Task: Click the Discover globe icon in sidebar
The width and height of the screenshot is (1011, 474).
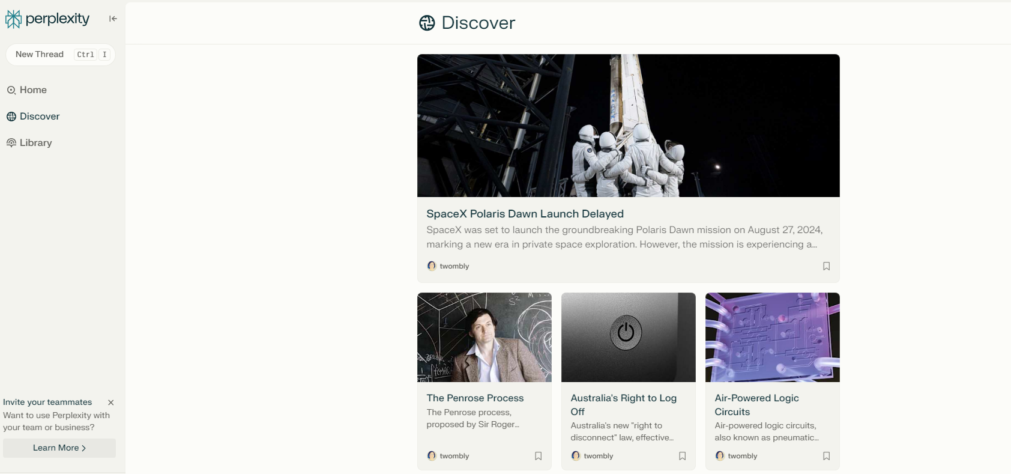Action: (x=11, y=117)
